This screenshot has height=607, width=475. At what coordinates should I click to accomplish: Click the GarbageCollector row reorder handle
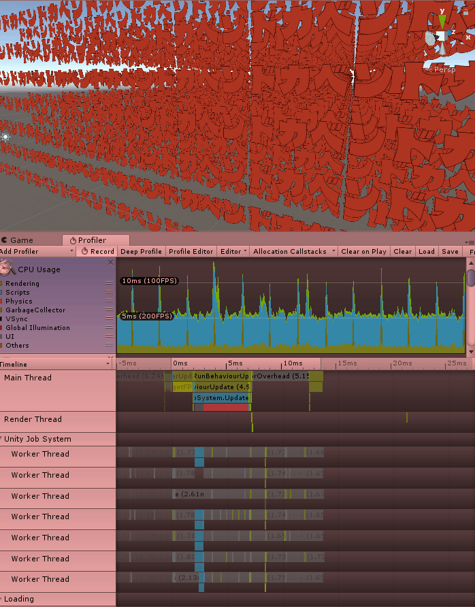(x=109, y=310)
